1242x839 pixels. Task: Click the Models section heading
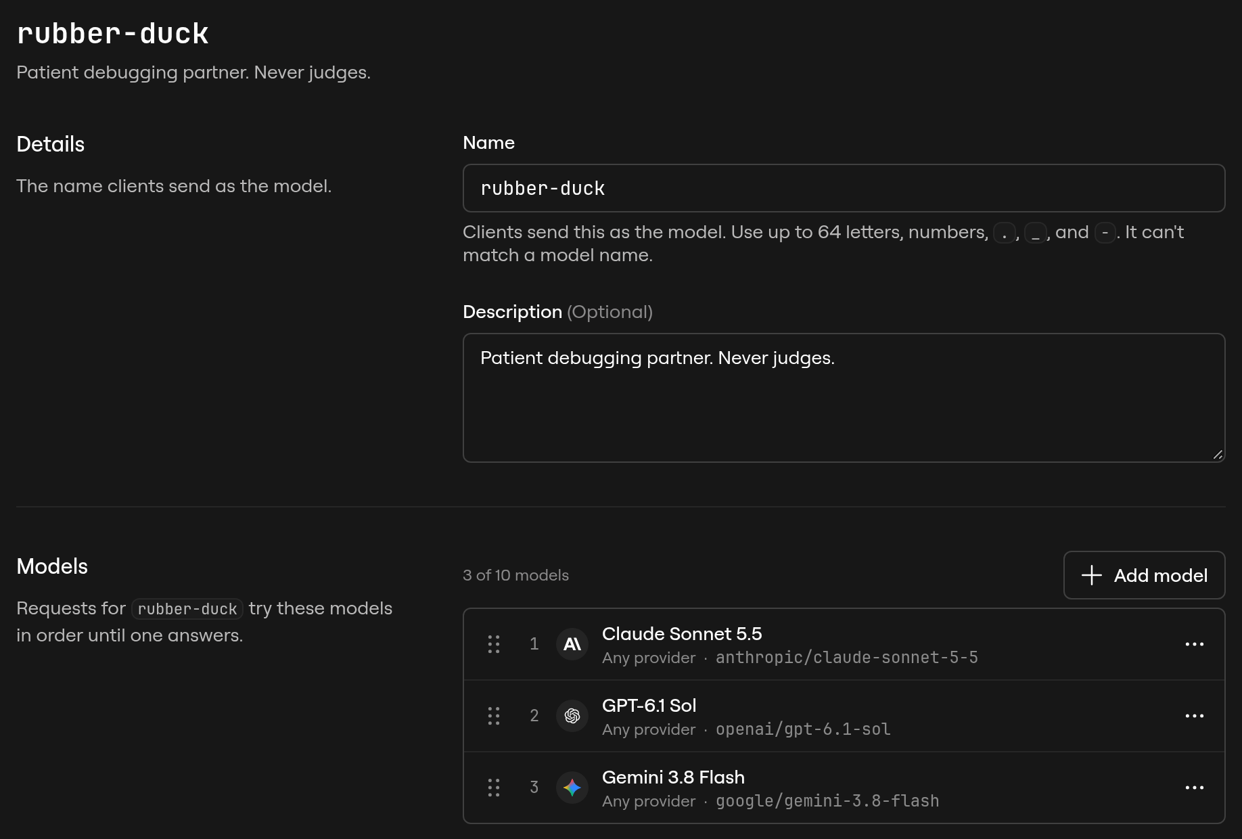(52, 566)
